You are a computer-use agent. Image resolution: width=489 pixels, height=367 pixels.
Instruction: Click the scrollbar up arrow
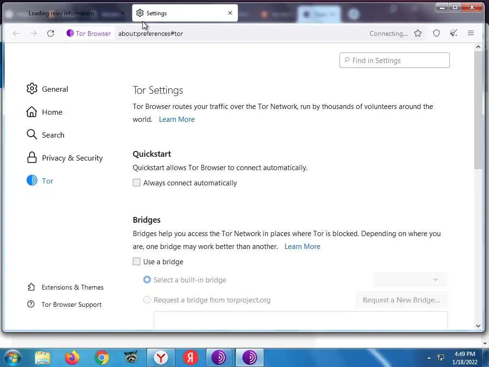(x=478, y=47)
